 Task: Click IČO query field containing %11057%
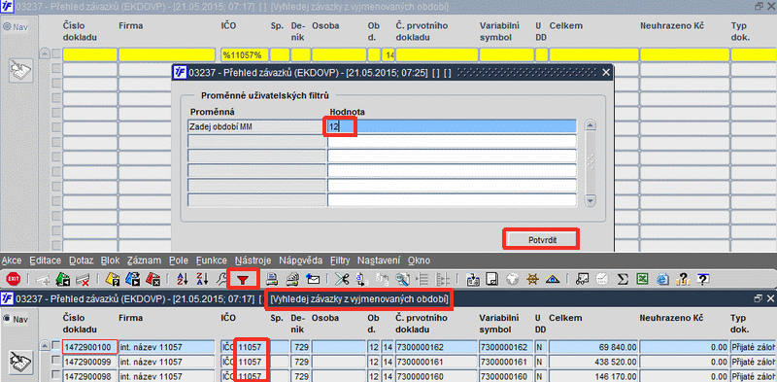pyautogui.click(x=244, y=54)
